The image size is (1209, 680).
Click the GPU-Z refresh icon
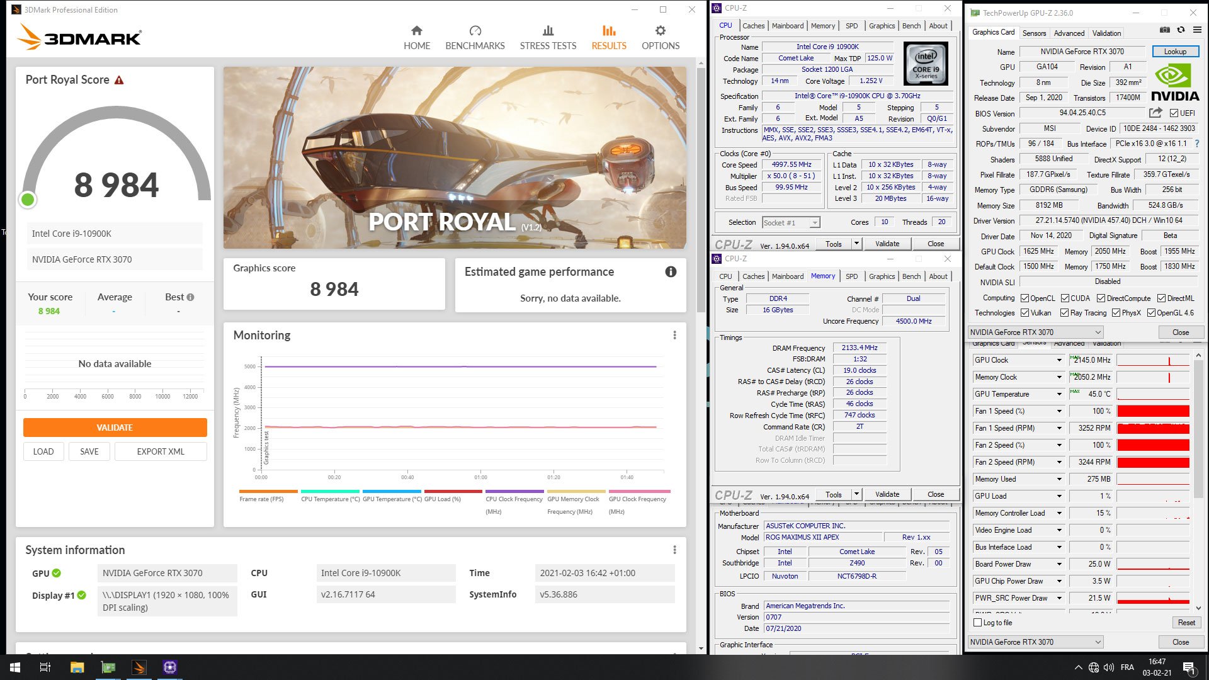click(1181, 30)
